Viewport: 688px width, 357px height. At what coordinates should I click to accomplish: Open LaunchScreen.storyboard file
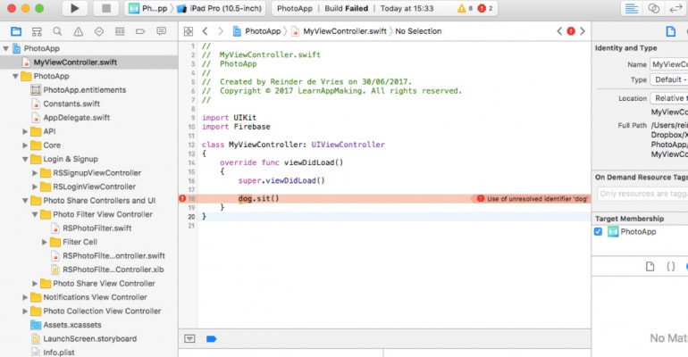pyautogui.click(x=89, y=338)
